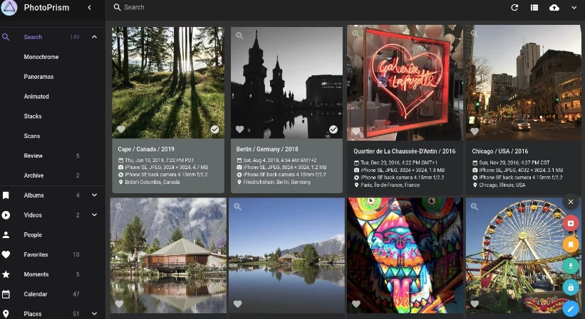Zoom the blue lake reflection photo
This screenshot has width=585, height=319.
point(237,206)
